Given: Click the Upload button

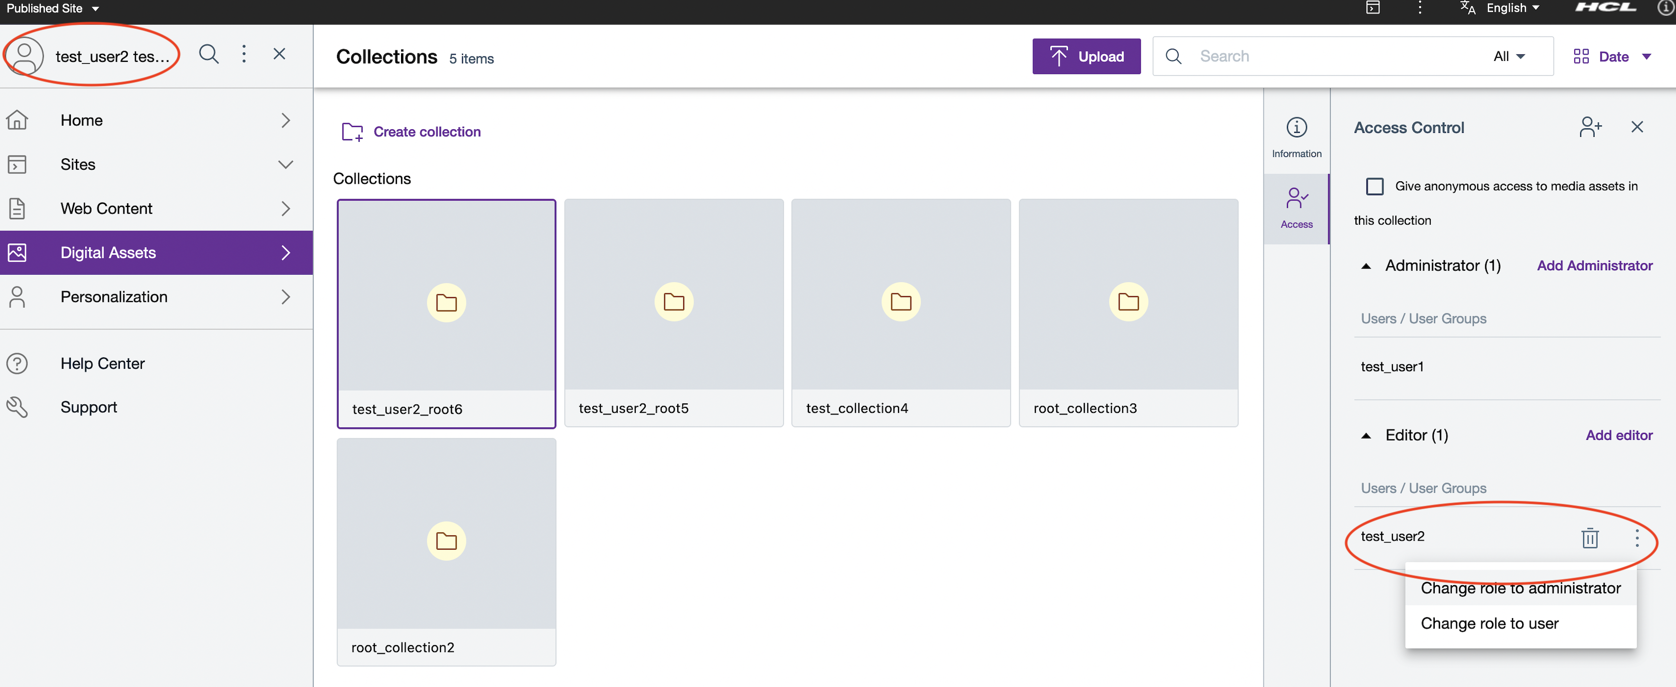Looking at the screenshot, I should 1086,56.
